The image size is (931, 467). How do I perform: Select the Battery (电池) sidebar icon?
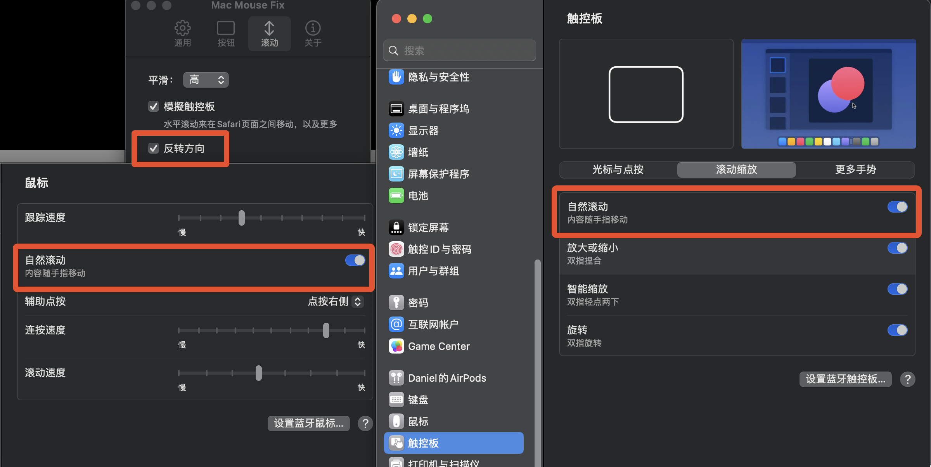pos(396,196)
